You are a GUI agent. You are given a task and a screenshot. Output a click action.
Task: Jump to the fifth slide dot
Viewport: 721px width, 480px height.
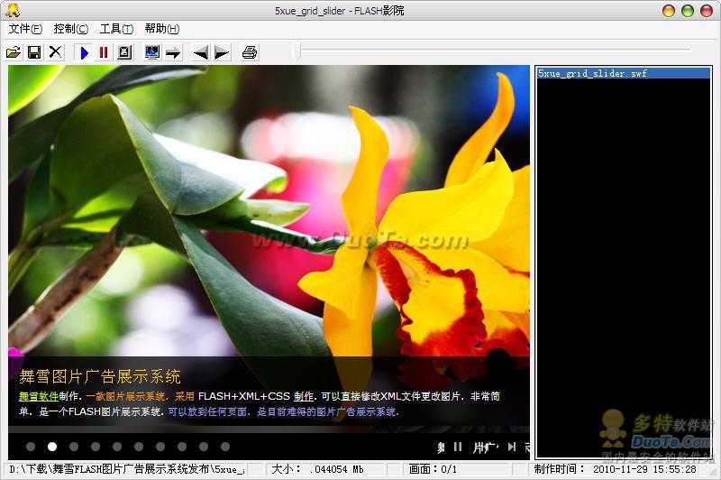click(117, 447)
